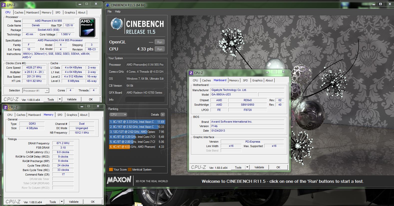Select Graphics tab in the Mainboard CPU-Z window
The image size is (394, 206).
257,80
